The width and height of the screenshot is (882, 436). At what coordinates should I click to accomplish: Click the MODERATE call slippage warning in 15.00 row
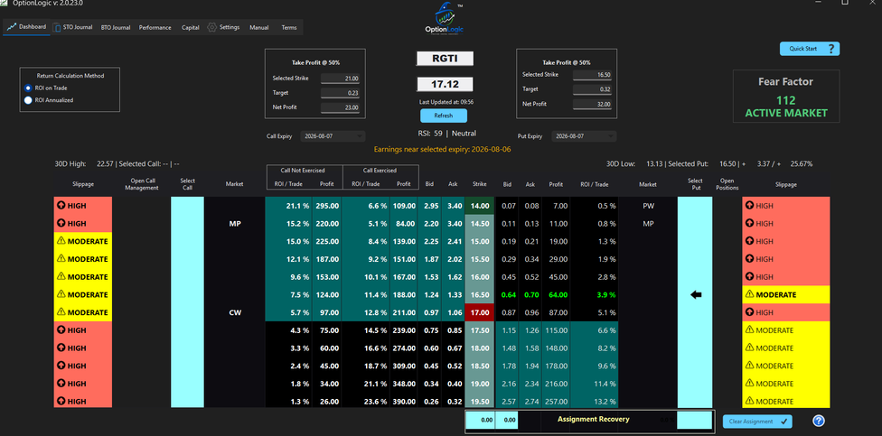(61, 241)
